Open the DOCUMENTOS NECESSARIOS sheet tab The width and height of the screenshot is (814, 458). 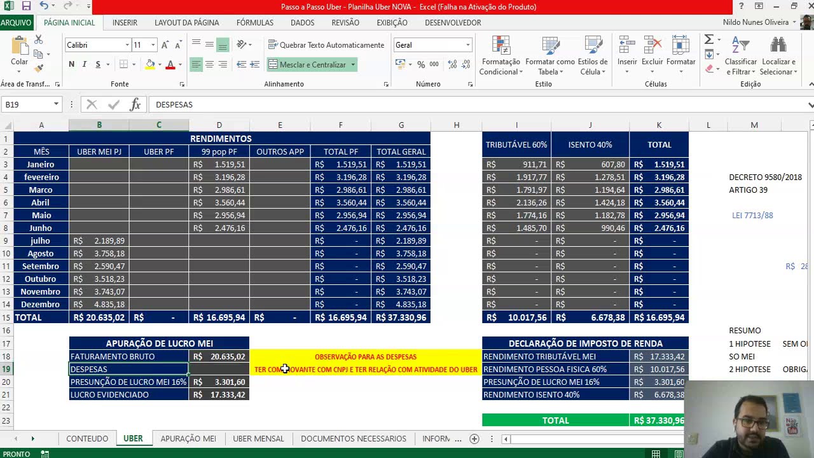[x=354, y=438]
